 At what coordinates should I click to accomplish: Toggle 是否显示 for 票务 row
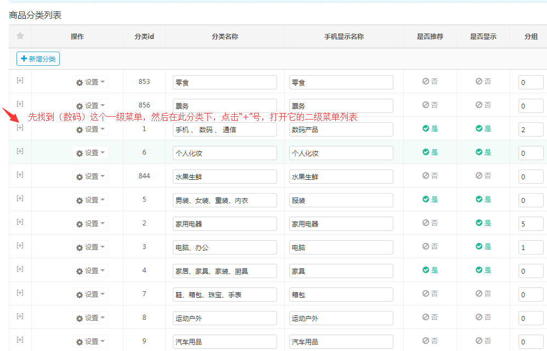pyautogui.click(x=483, y=105)
